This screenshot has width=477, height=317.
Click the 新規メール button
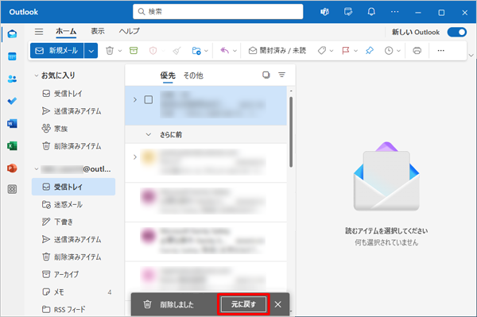tap(57, 51)
